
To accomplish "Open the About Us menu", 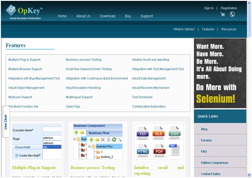I will [x=83, y=16].
